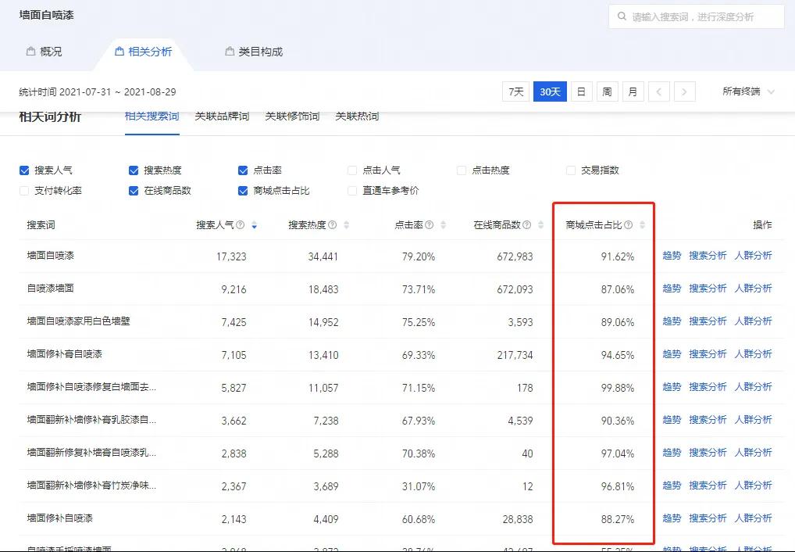
Task: Select the 7天 time range button
Action: coord(515,91)
